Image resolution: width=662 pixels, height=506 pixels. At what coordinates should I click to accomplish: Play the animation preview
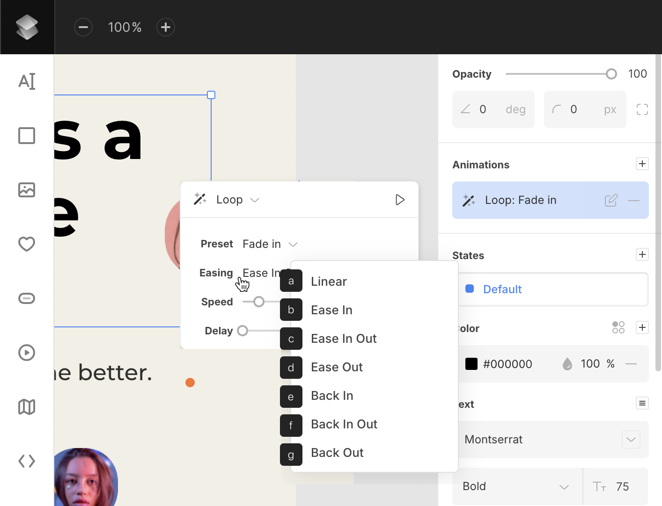(400, 200)
